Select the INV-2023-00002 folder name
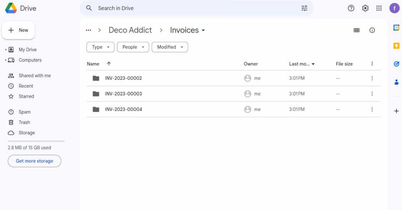This screenshot has height=210, width=402. (x=123, y=78)
